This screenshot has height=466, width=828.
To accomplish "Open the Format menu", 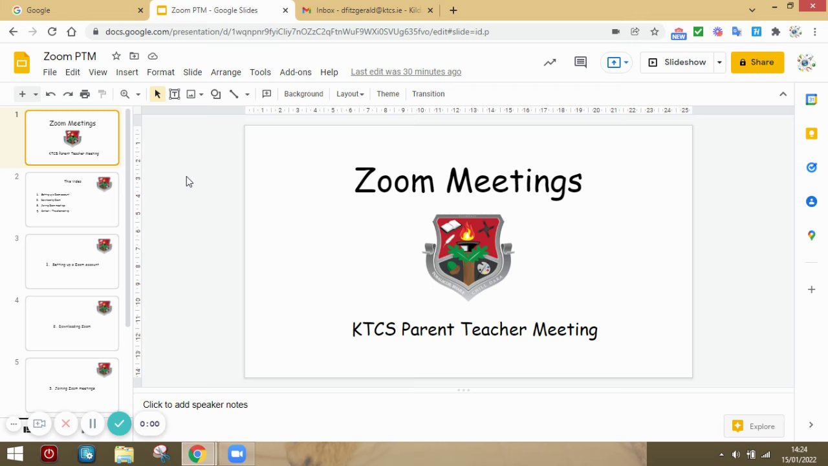I will [160, 72].
